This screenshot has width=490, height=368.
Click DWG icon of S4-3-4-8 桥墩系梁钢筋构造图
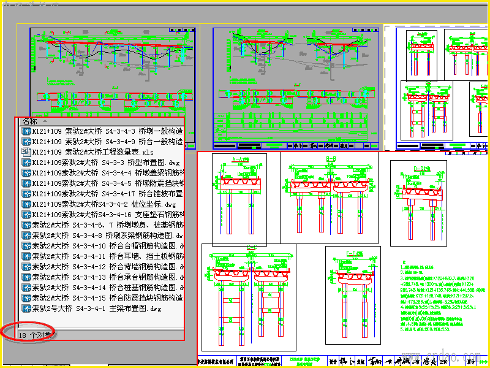pyautogui.click(x=26, y=236)
